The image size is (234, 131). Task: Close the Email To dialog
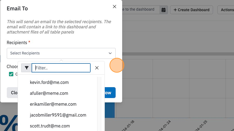[x=115, y=7]
